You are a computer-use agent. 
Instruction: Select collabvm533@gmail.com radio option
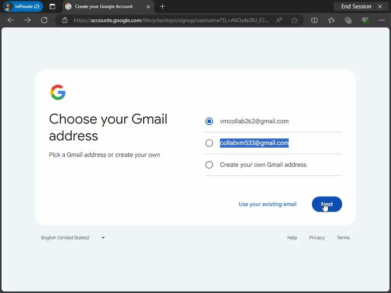click(x=209, y=143)
